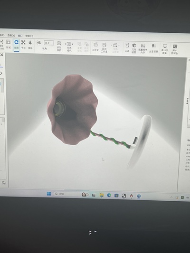Click the twisted green cable in viewport
190x253 pixels.
click(x=110, y=140)
